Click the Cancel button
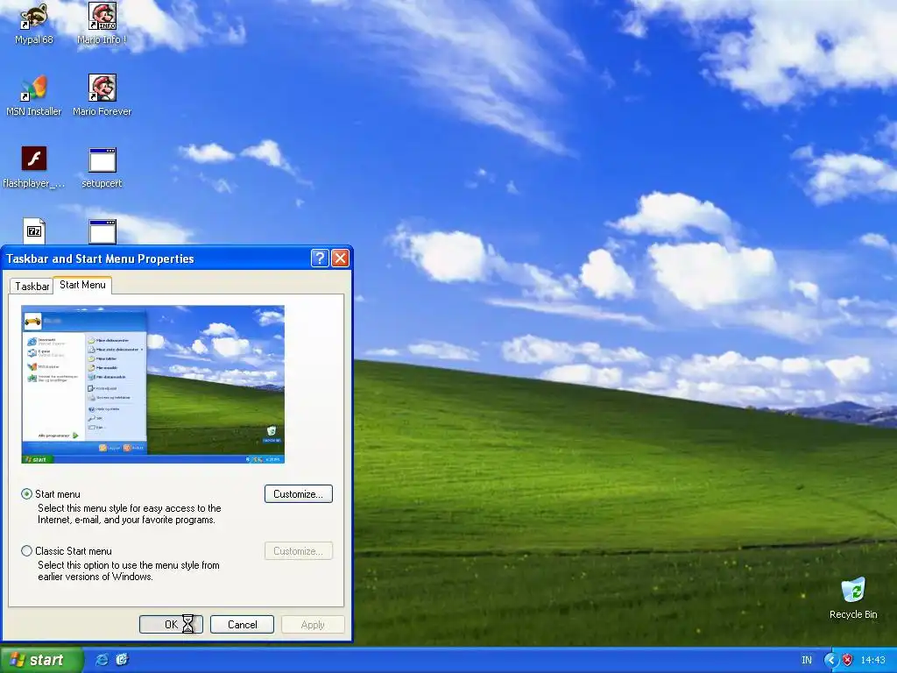Viewport: 897px width, 673px height. click(242, 624)
